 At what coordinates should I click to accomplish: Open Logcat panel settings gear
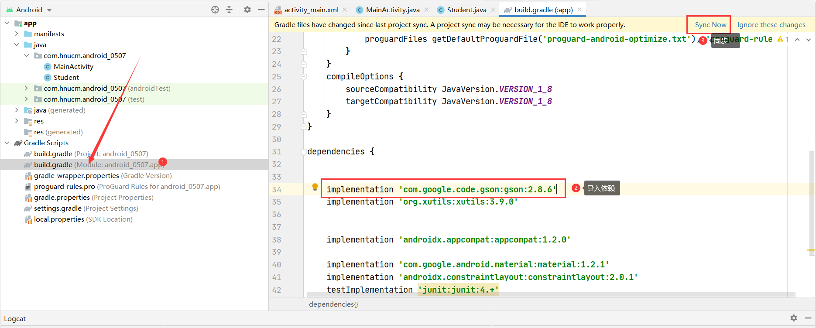pos(794,318)
